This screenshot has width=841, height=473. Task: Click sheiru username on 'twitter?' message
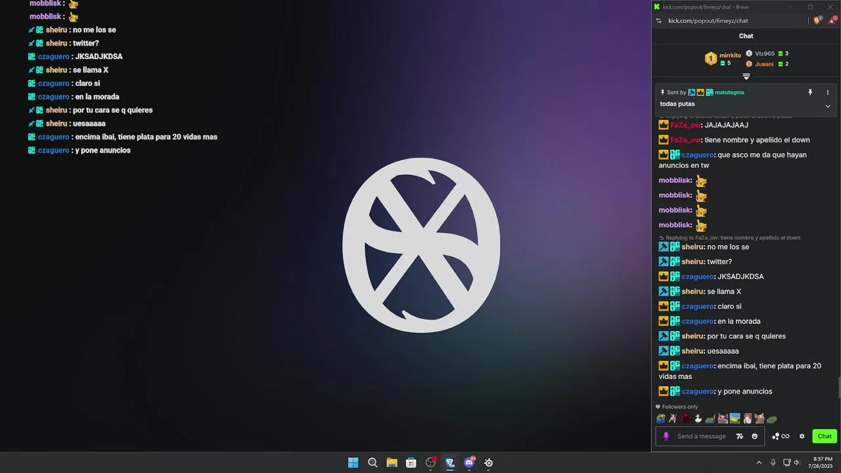693,261
